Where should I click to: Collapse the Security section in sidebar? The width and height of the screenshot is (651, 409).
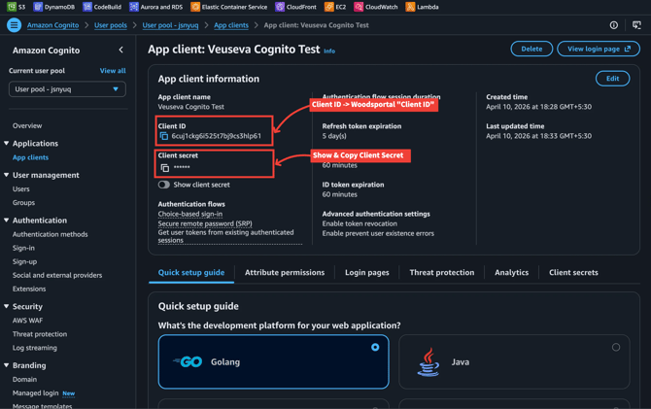pyautogui.click(x=6, y=306)
